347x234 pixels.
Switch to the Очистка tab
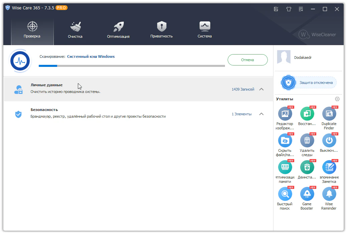75,29
